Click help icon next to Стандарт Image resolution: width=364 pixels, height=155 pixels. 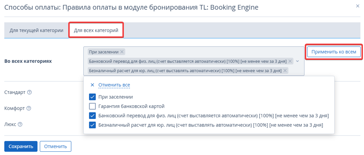pyautogui.click(x=29, y=92)
